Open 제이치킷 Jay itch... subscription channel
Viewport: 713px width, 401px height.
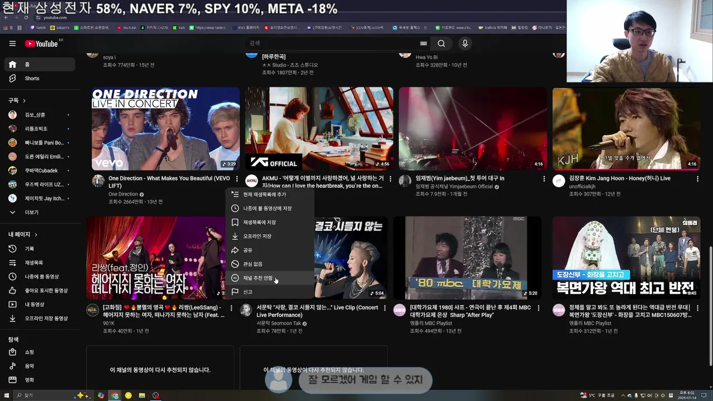click(39, 198)
